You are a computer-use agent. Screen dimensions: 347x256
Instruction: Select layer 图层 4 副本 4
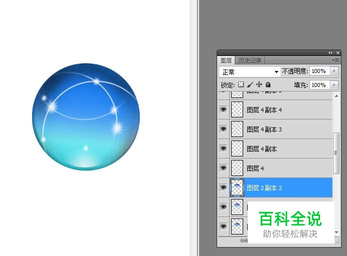pyautogui.click(x=275, y=109)
